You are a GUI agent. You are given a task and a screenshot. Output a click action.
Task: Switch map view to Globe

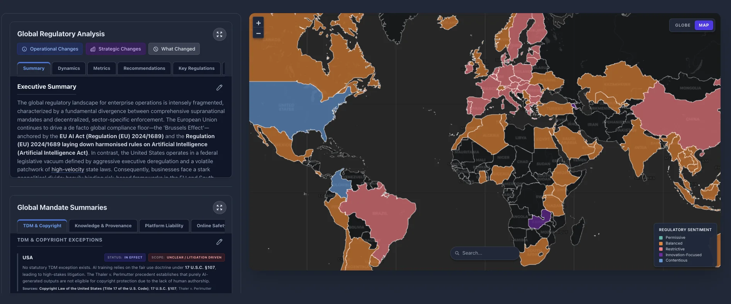tap(683, 25)
